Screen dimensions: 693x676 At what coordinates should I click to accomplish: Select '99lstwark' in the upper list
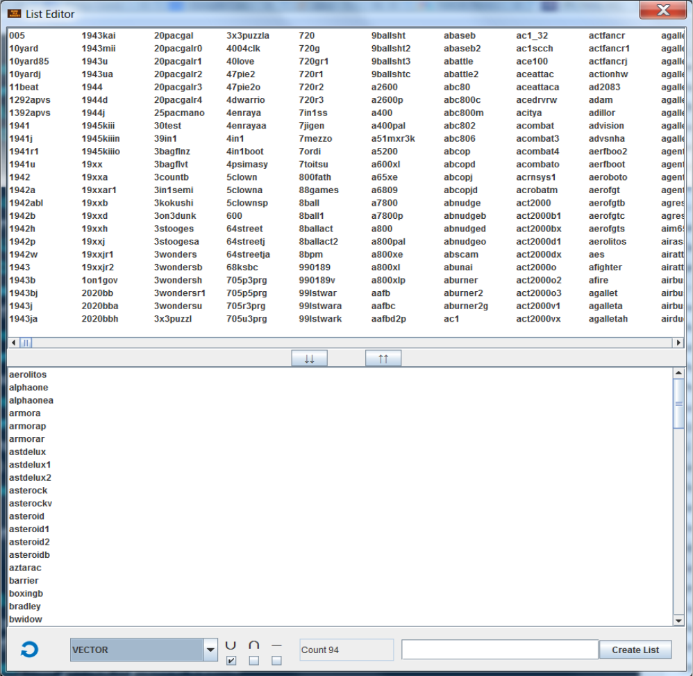320,319
